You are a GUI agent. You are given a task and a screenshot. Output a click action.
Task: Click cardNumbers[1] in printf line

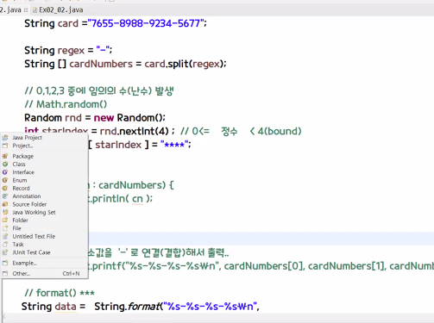click(x=346, y=266)
